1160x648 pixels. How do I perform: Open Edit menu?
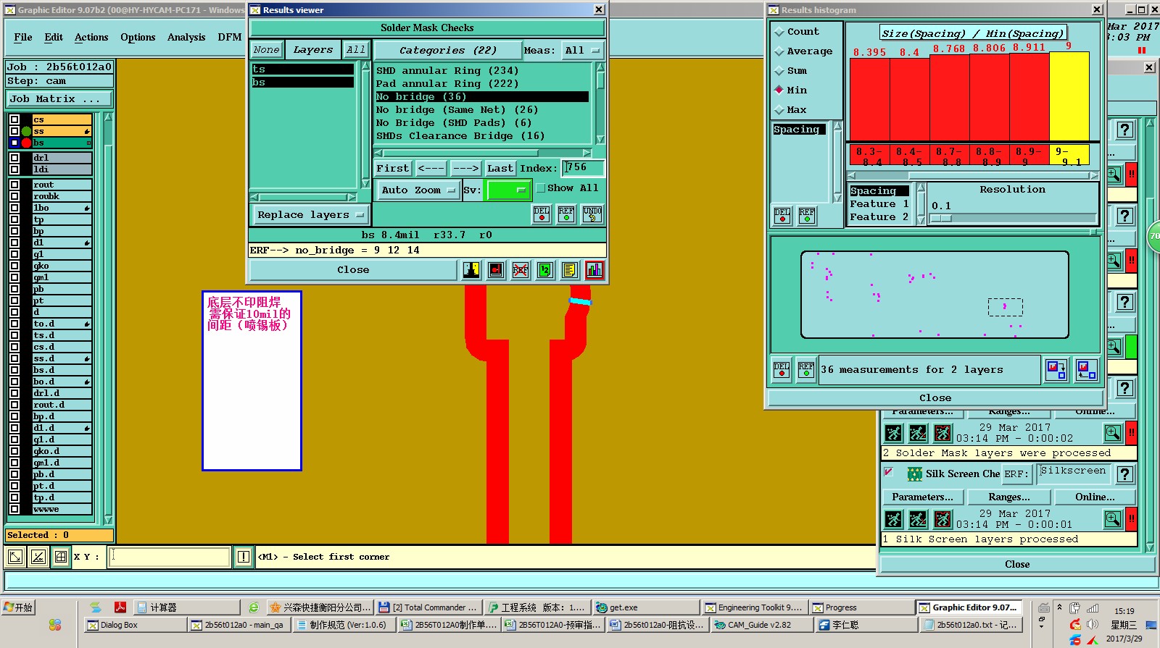coord(54,38)
